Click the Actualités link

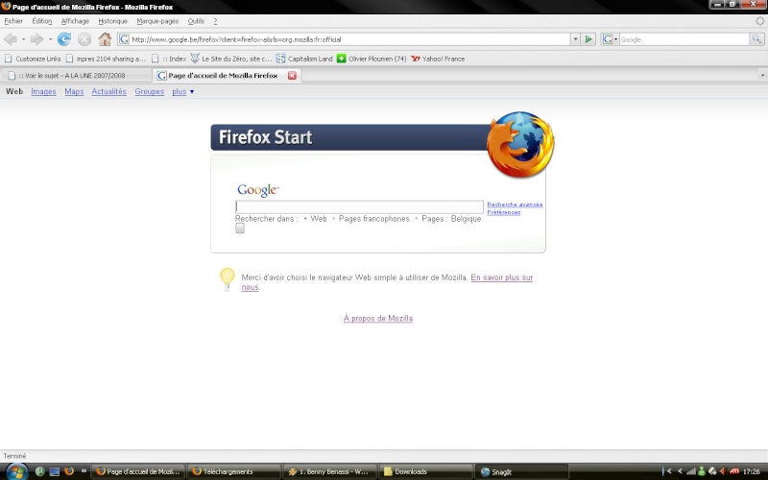108,91
